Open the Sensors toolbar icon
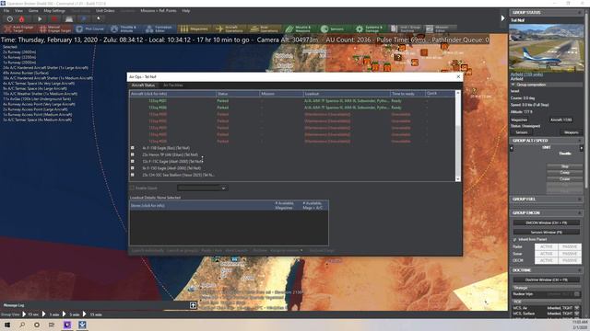Viewport: 590px width, 331px height. pos(334,29)
